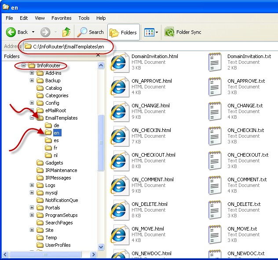
Task: Expand the Add-ins folder node
Action: click(x=32, y=73)
